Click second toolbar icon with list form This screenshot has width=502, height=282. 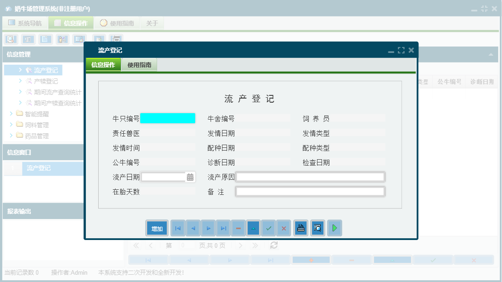tap(28, 39)
